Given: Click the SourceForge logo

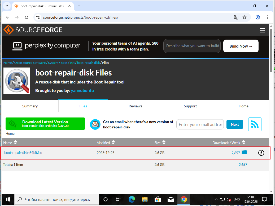Looking at the screenshot, I should [32, 30].
